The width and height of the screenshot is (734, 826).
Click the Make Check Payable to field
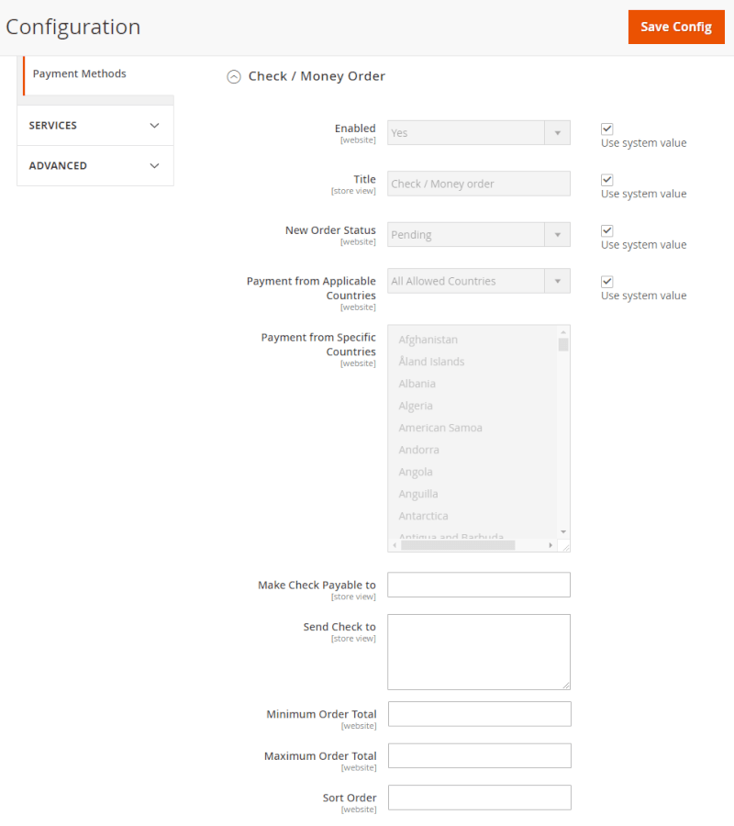478,585
